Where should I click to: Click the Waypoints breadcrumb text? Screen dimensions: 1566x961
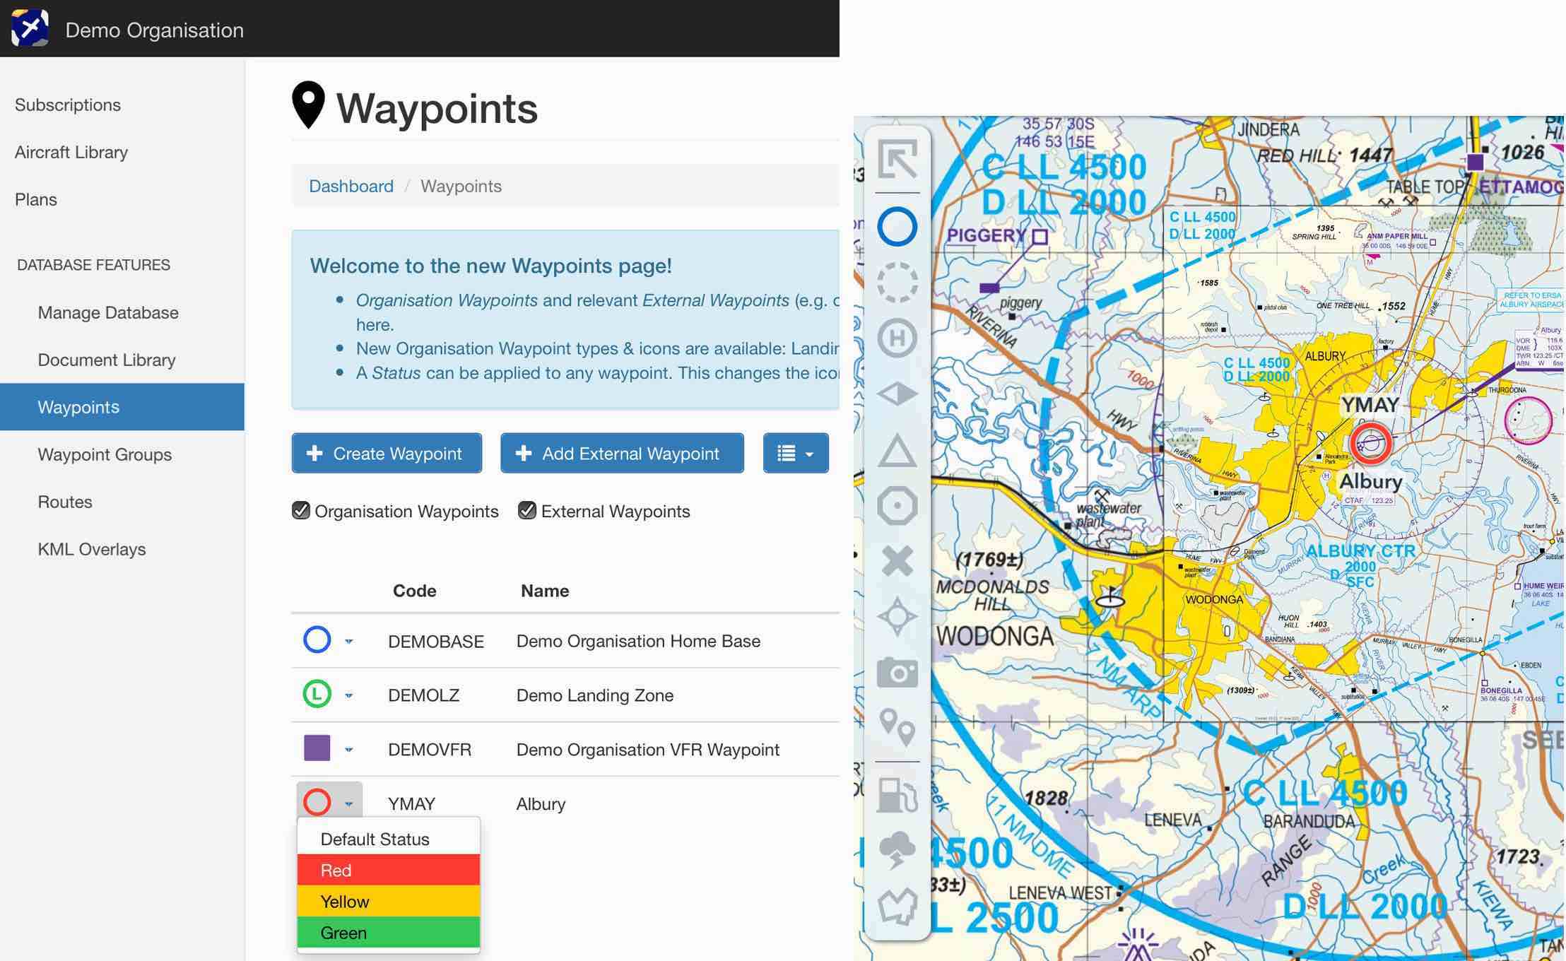461,186
